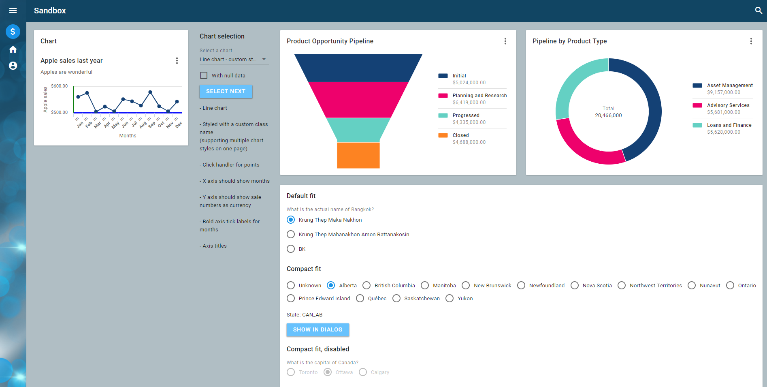This screenshot has width=767, height=387.
Task: Click the orange Closed funnel segment
Action: click(358, 155)
